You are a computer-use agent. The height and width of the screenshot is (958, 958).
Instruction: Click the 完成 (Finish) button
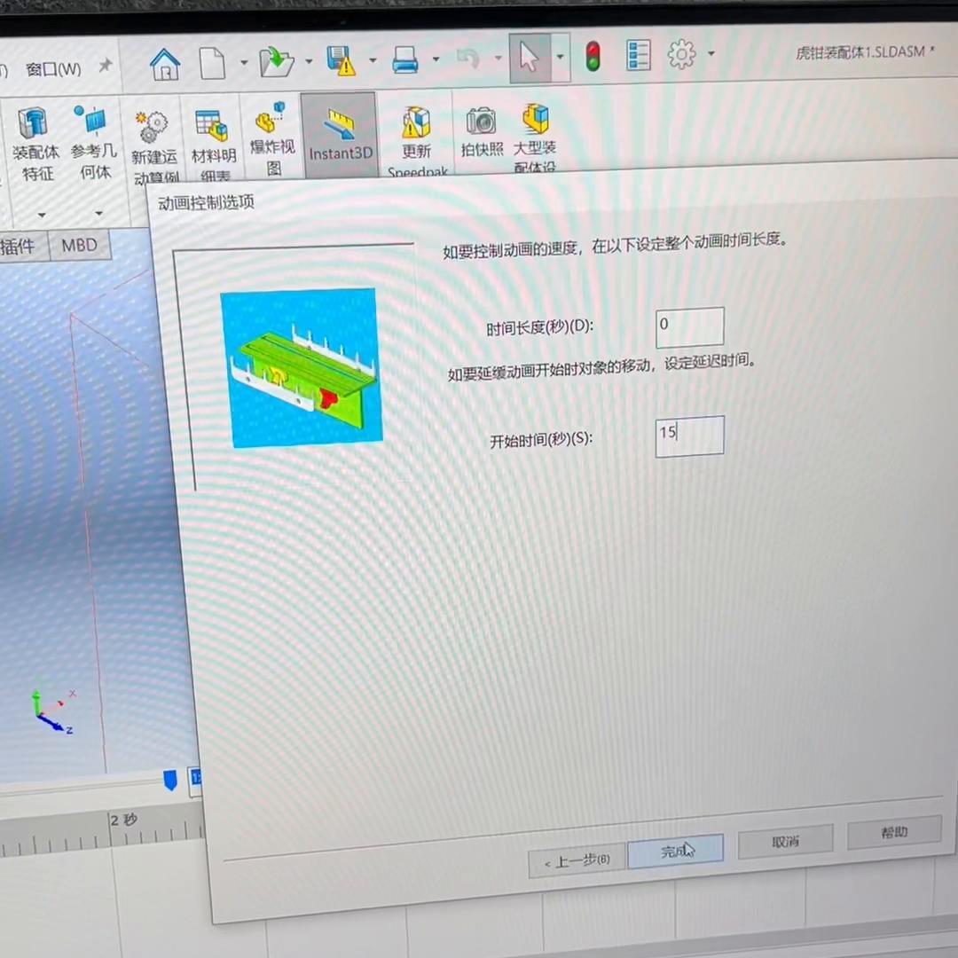[676, 852]
